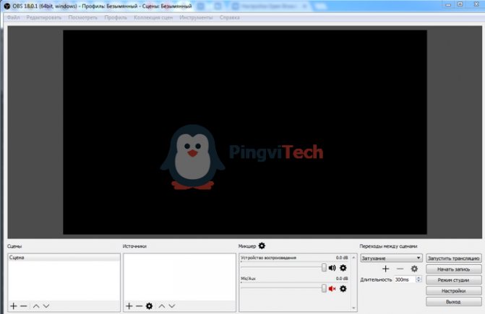Increase duration with stepper up arrow

[419, 278]
